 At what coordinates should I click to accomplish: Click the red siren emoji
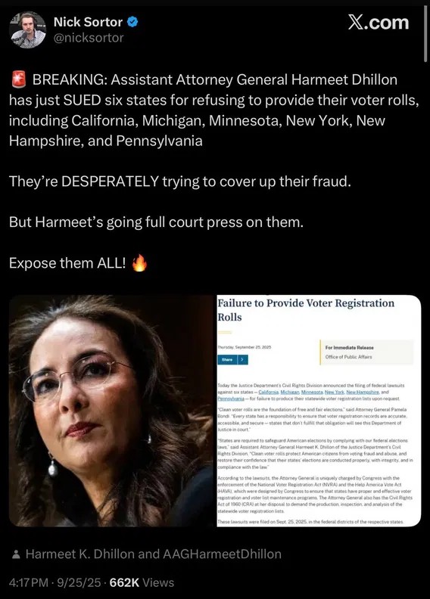coord(18,79)
